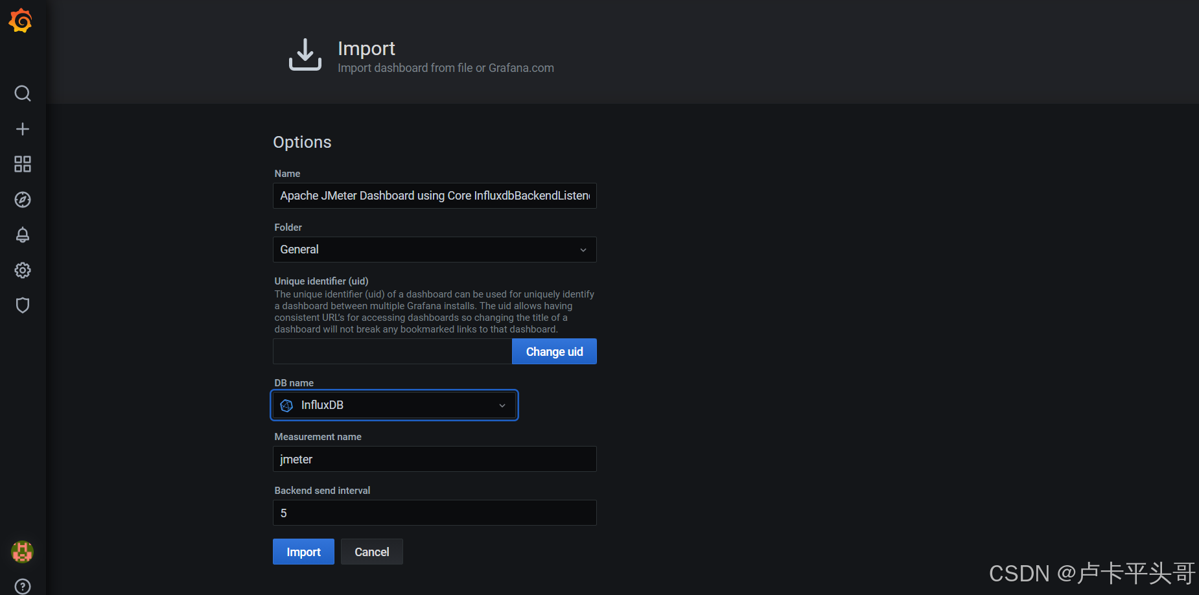Click the Change uid button

tap(554, 351)
